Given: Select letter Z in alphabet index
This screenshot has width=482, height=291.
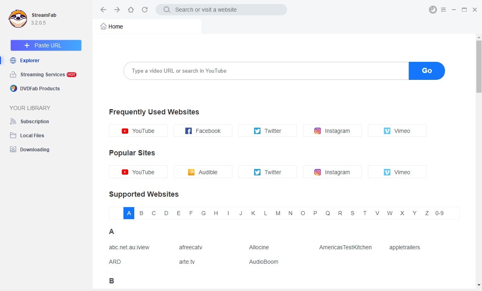Looking at the screenshot, I should click(427, 213).
